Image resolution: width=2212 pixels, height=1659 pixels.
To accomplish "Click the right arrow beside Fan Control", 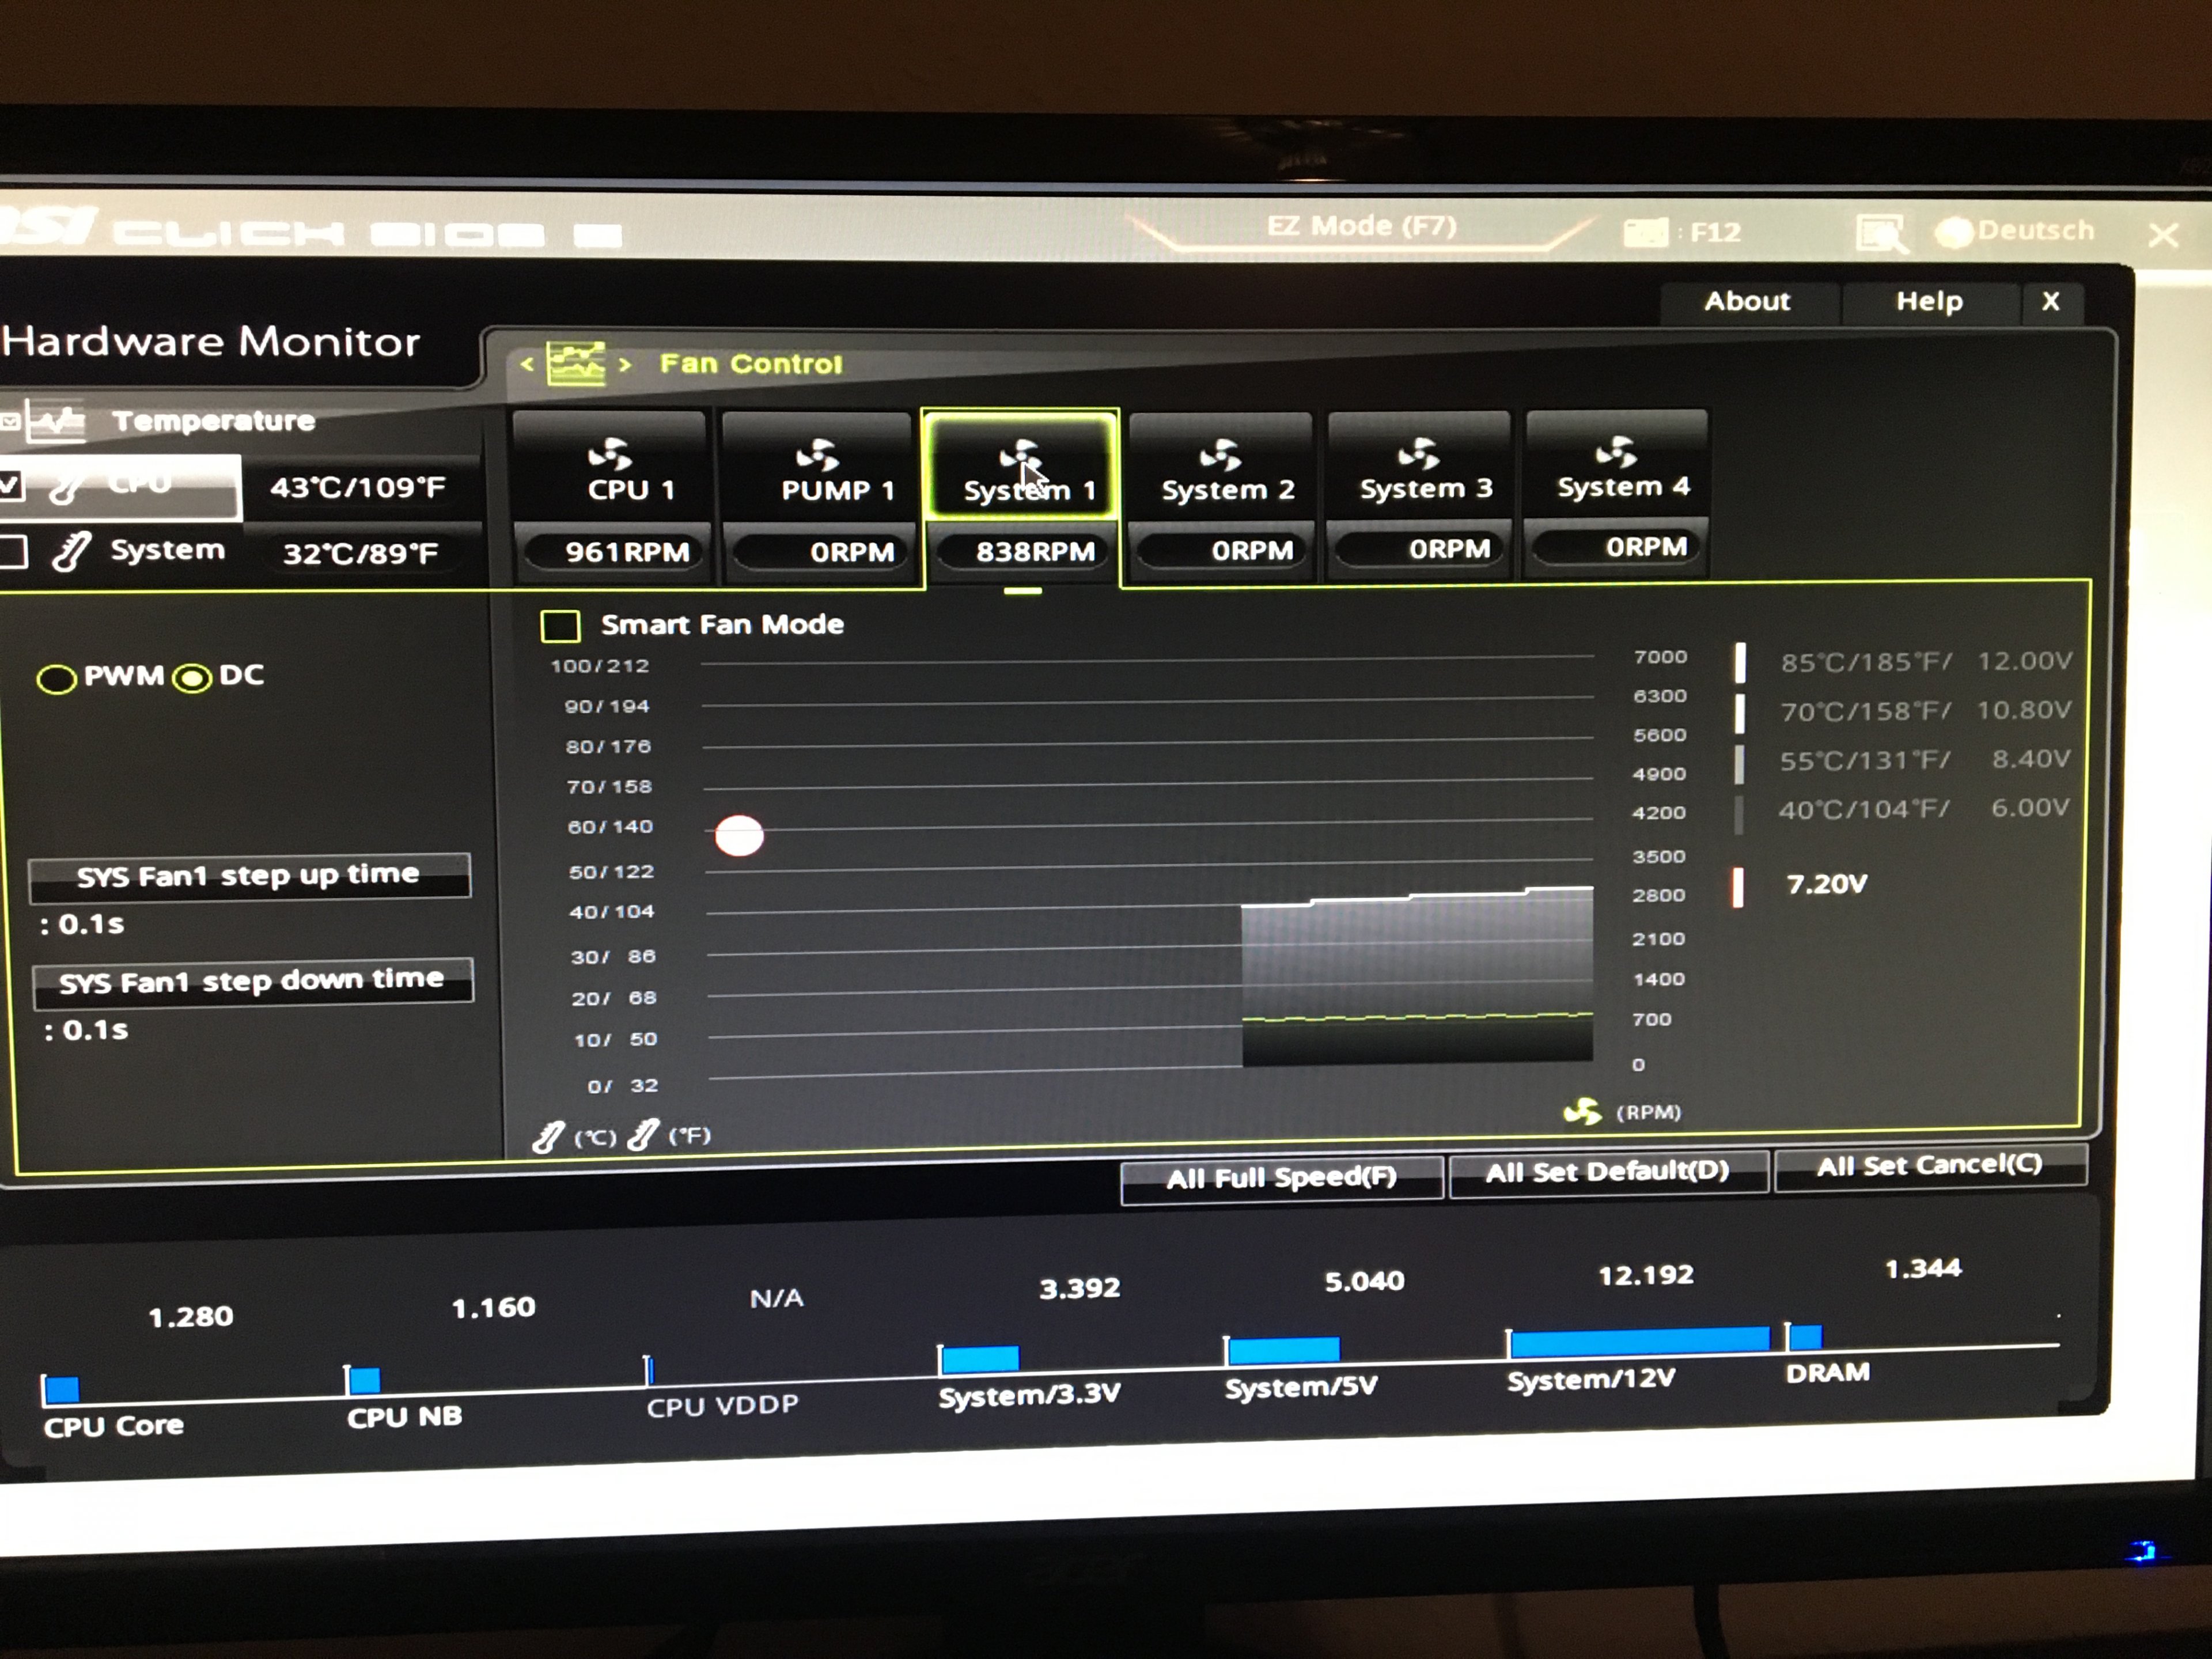I will coord(625,364).
